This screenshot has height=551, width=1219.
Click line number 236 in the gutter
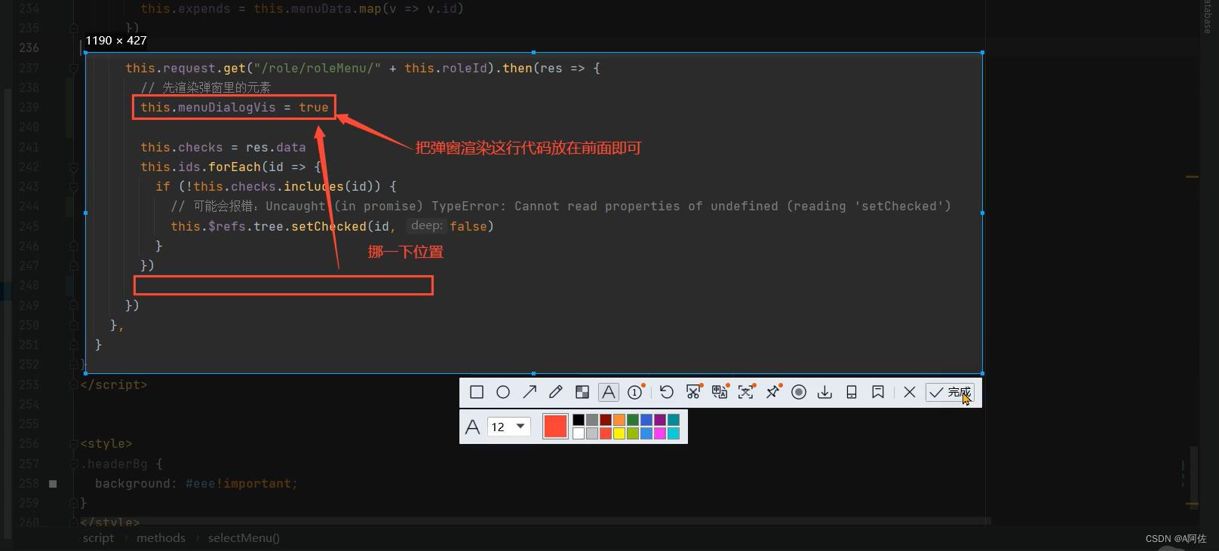coord(29,47)
